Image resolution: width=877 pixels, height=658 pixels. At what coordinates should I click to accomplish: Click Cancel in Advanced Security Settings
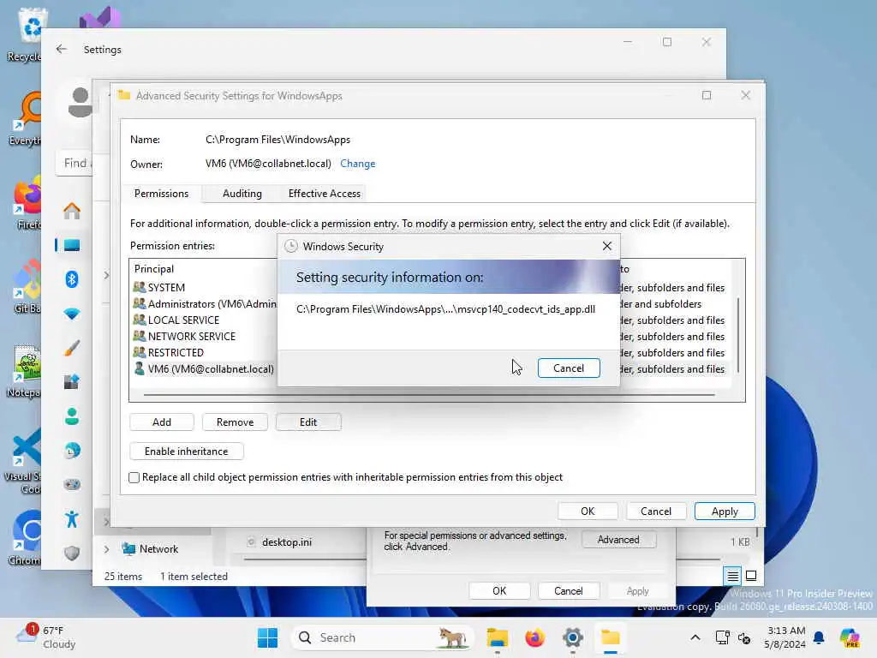coord(655,511)
